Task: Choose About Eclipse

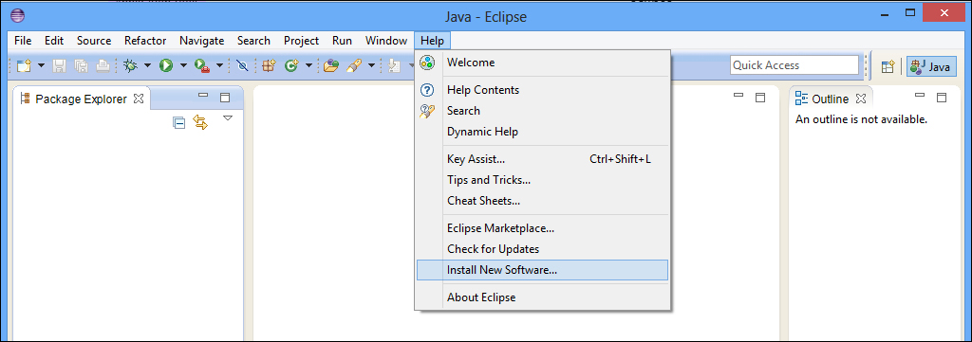Action: click(542, 297)
